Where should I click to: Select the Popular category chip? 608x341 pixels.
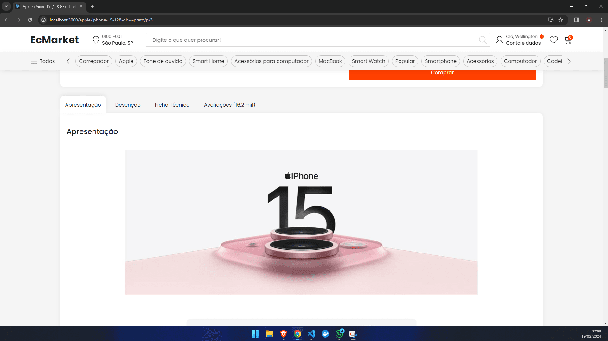pyautogui.click(x=405, y=61)
